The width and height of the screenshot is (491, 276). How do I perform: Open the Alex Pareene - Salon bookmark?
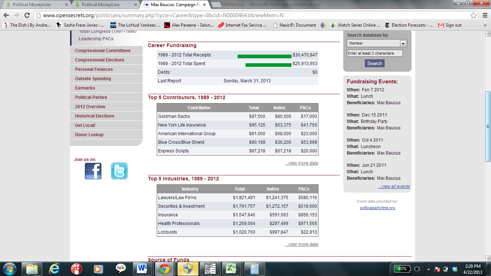click(189, 25)
